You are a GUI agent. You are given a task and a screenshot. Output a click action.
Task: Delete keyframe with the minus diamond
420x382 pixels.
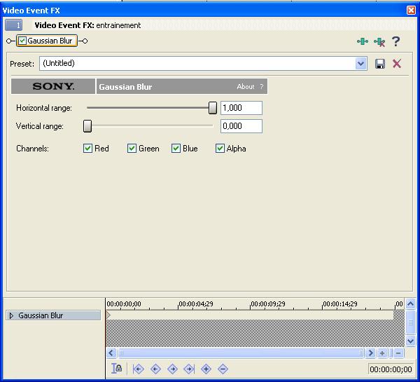(x=223, y=369)
